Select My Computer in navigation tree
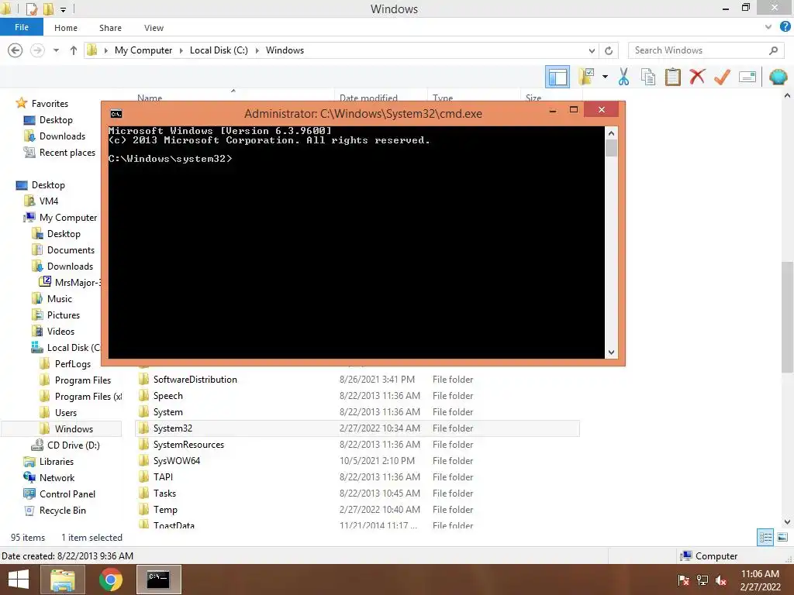Image resolution: width=794 pixels, height=595 pixels. coord(68,217)
